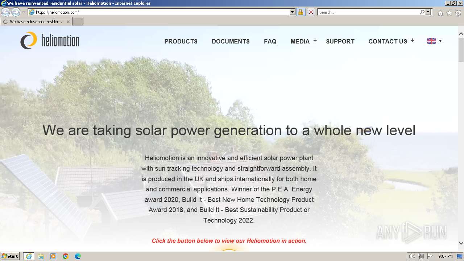Open the search provider dropdown arrow
Image resolution: width=464 pixels, height=261 pixels.
click(x=428, y=12)
